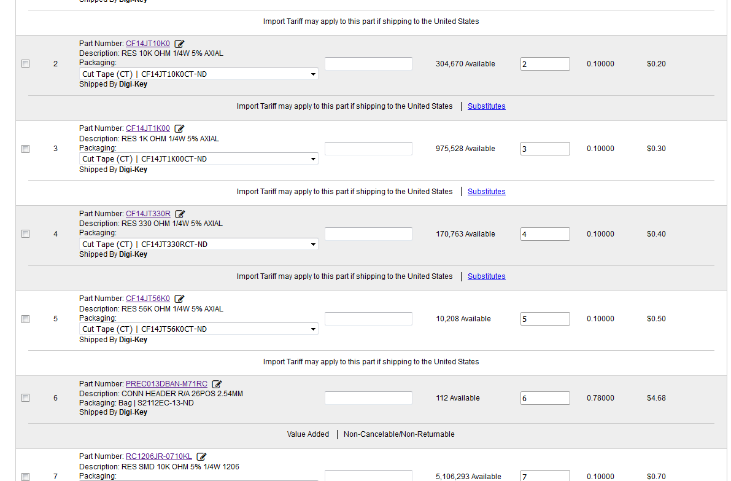Select checkbox for line item 4
This screenshot has height=481, width=731.
(26, 234)
